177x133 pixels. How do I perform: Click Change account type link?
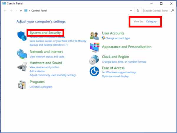[x=118, y=38]
